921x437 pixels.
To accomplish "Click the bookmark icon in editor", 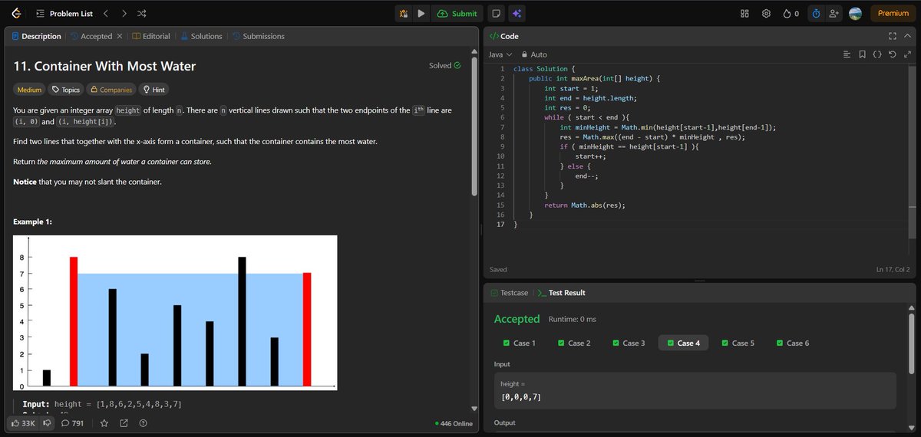I will 863,54.
